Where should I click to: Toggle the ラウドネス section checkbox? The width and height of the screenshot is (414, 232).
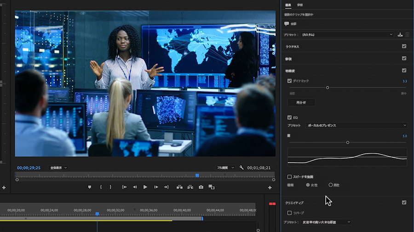[404, 46]
